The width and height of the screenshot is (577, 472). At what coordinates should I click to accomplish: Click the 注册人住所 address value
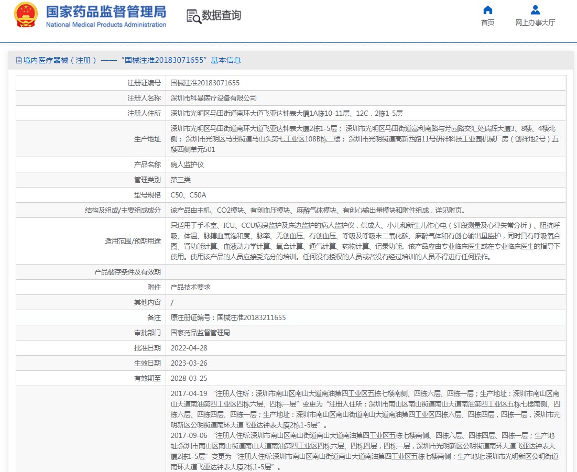pos(286,113)
